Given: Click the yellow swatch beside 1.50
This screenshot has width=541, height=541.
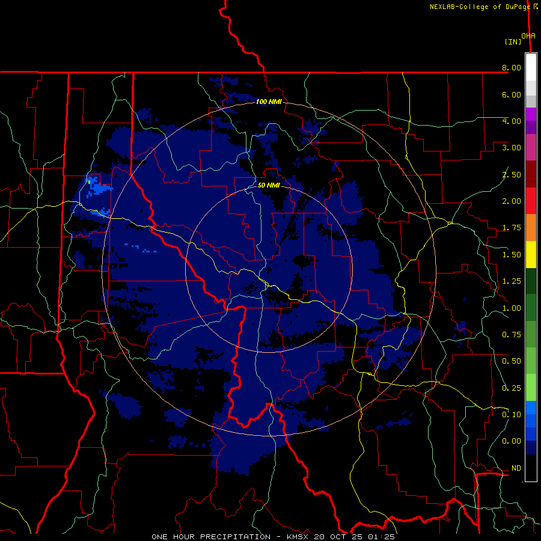Looking at the screenshot, I should pyautogui.click(x=531, y=254).
